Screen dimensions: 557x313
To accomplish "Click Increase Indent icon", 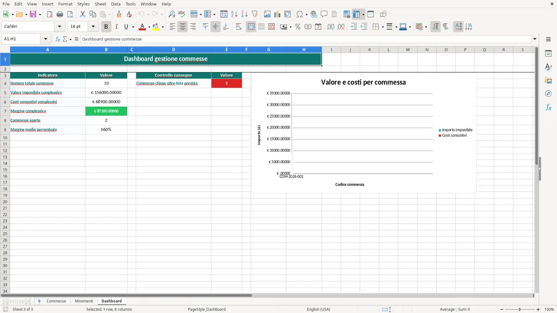I will [x=354, y=27].
